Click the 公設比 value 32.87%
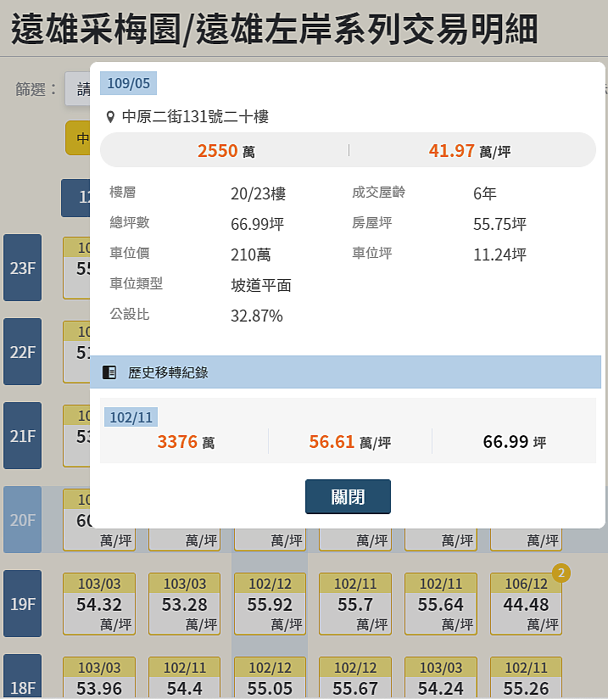This screenshot has width=608, height=699. 257,316
